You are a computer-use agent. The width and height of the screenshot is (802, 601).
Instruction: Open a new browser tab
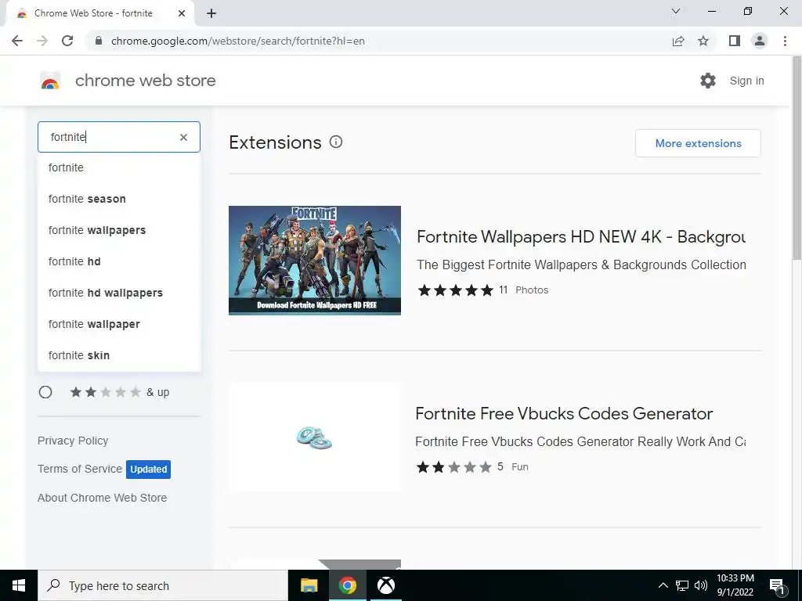[x=211, y=13]
